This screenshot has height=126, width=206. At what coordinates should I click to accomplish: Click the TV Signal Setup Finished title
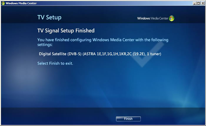click(66, 30)
